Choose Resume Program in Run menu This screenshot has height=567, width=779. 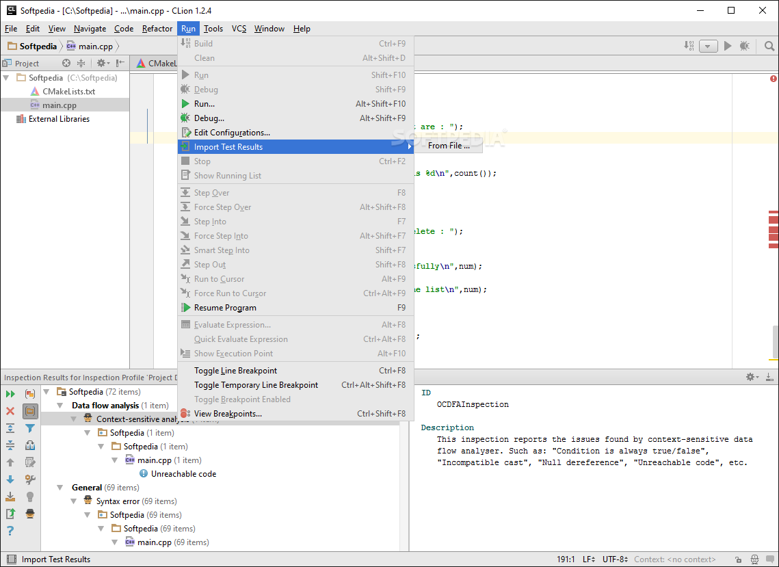coord(296,308)
